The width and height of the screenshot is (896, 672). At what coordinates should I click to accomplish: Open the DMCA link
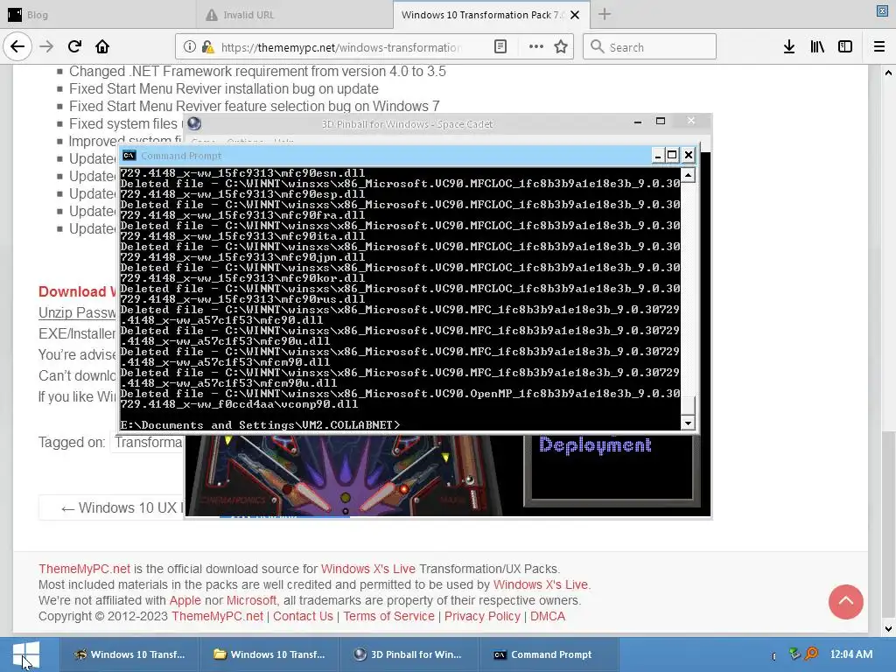point(548,616)
